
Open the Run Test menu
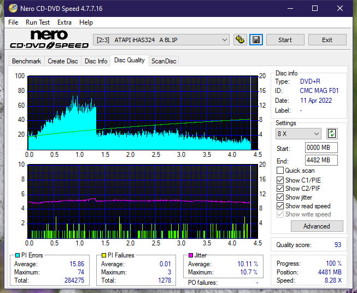38,22
